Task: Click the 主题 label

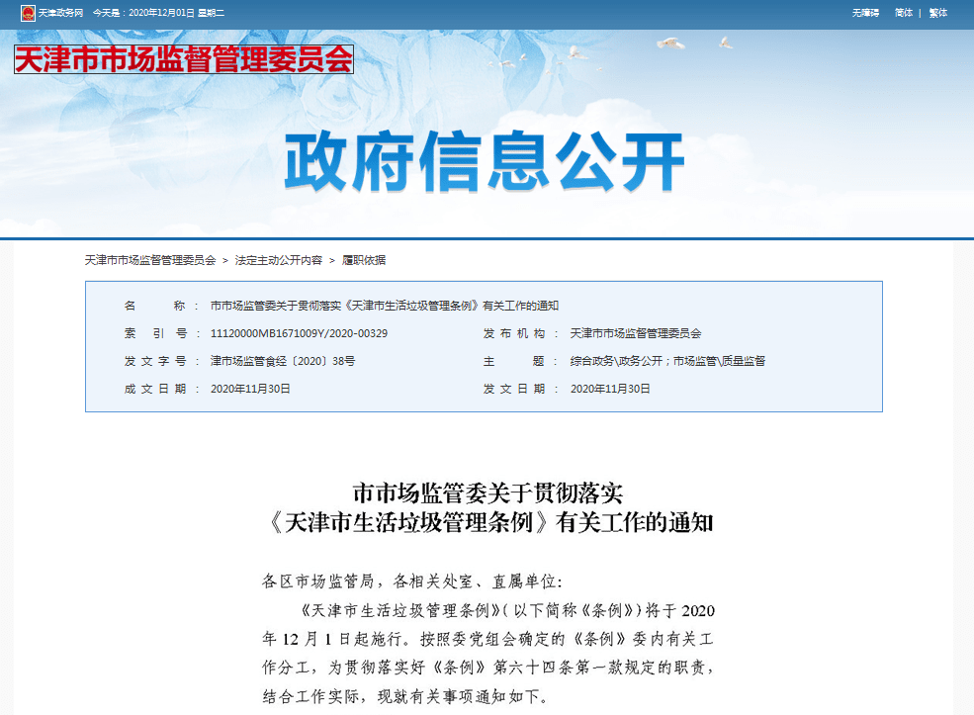Action: pos(514,361)
